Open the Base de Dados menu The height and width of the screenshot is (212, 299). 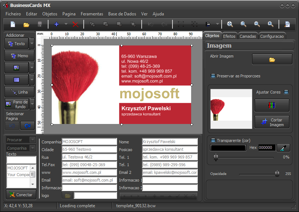[122, 14]
